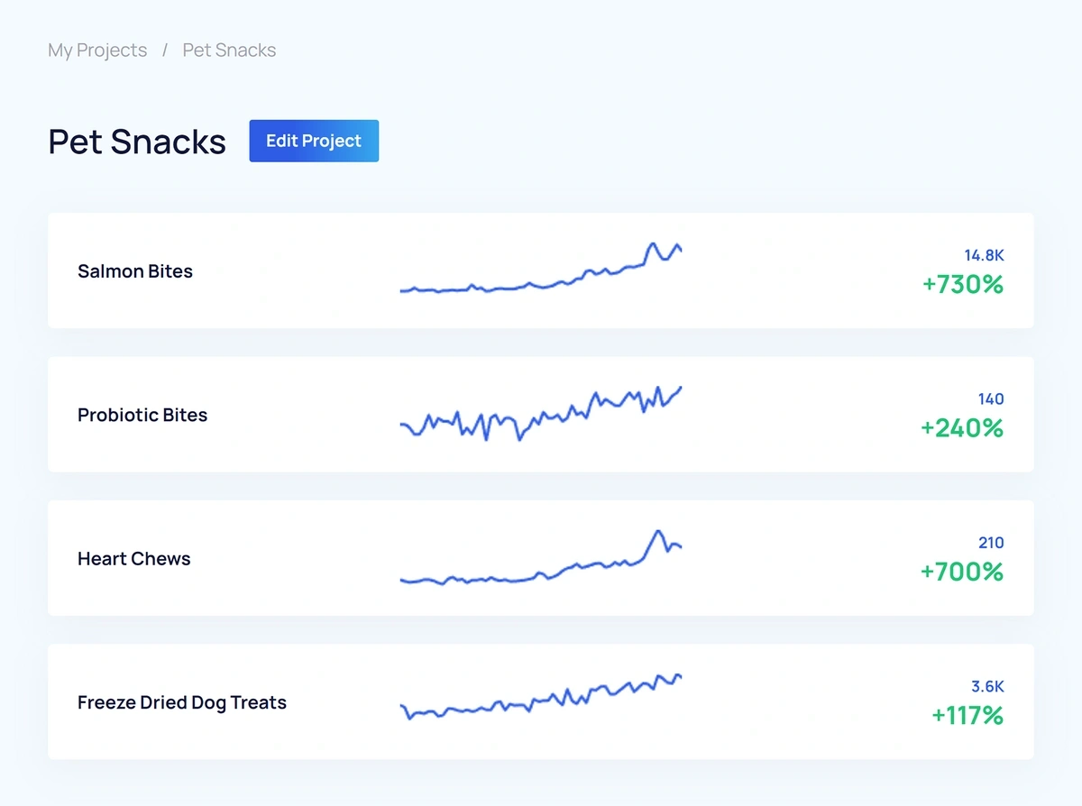
Task: Click the +117% growth figure
Action: click(x=967, y=716)
